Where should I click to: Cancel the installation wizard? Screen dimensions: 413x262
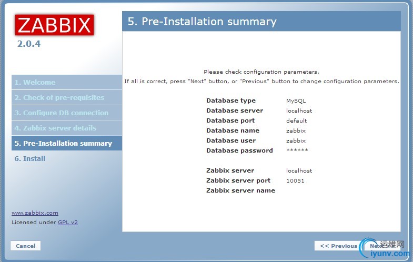tap(26, 246)
